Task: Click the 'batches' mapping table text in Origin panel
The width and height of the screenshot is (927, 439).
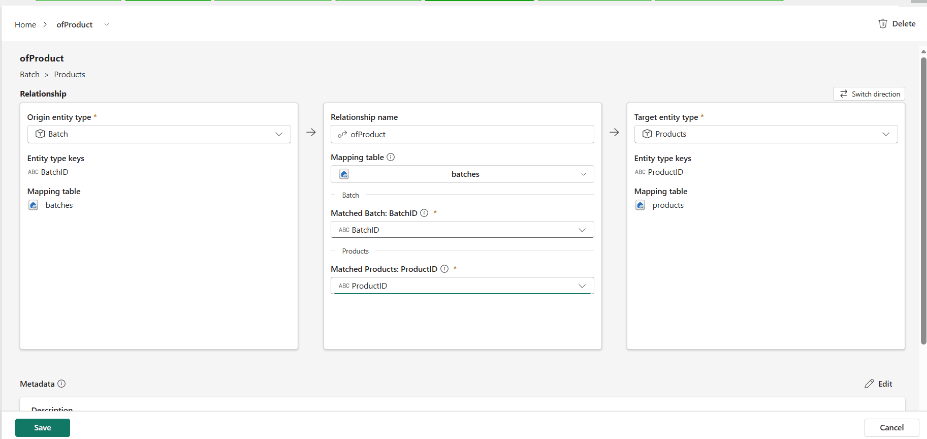Action: 59,205
